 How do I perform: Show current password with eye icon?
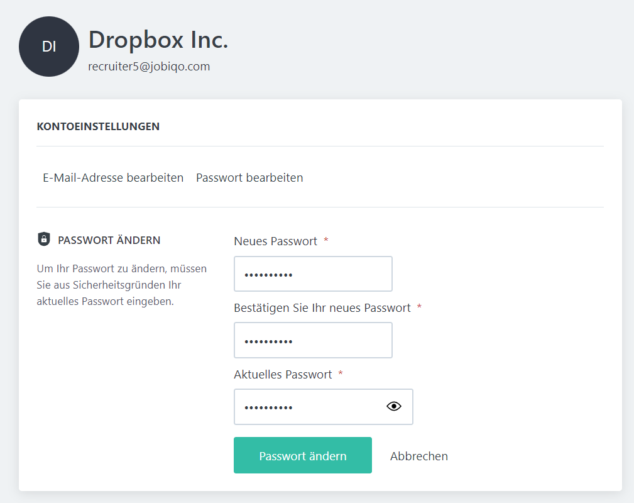pos(394,406)
